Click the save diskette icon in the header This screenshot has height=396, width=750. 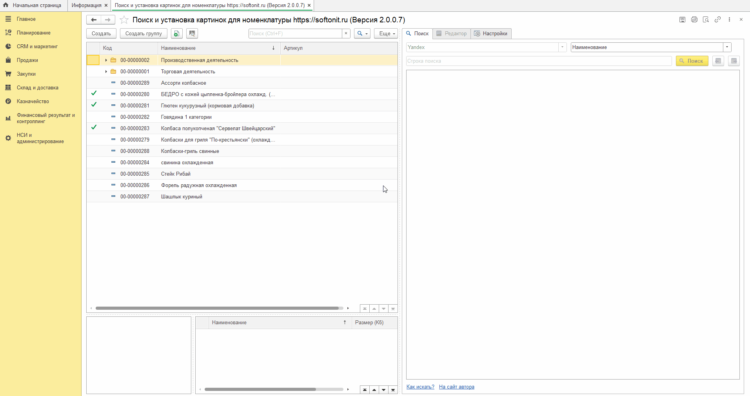(x=682, y=20)
